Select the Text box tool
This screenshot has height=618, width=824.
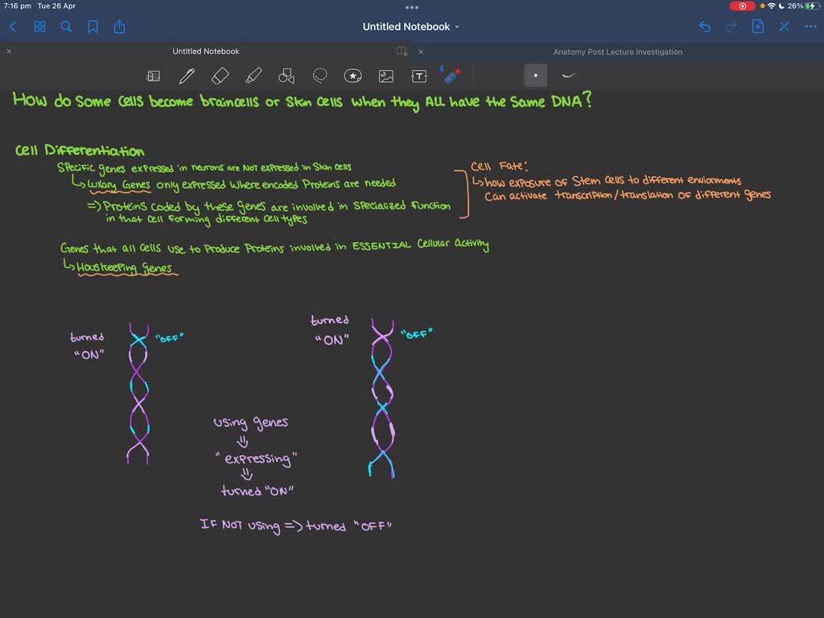pyautogui.click(x=418, y=76)
